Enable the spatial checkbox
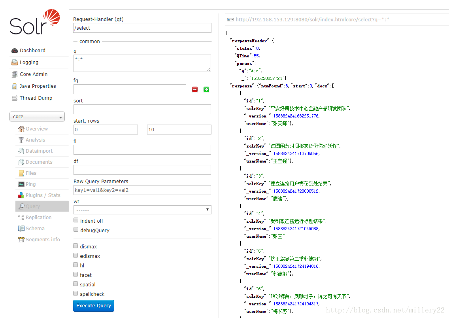 click(75, 284)
